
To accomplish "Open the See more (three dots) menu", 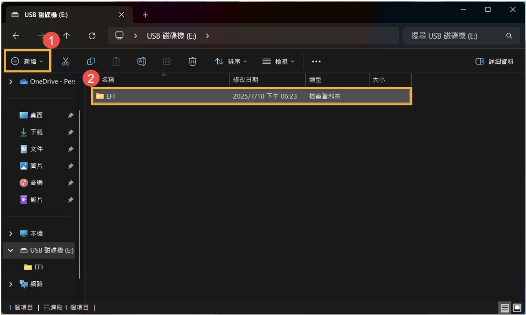I will point(316,61).
